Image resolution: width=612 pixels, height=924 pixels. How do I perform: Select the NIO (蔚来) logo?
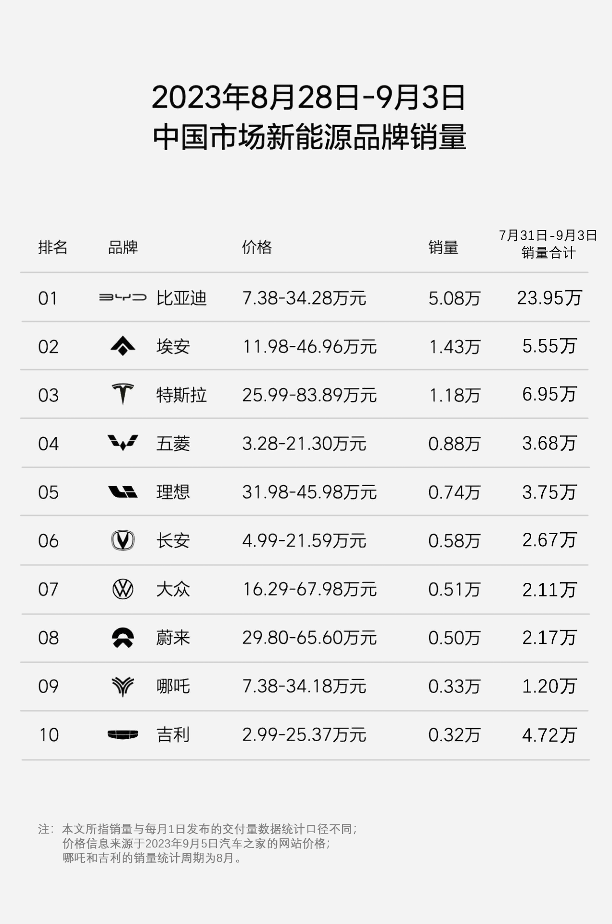click(x=123, y=637)
